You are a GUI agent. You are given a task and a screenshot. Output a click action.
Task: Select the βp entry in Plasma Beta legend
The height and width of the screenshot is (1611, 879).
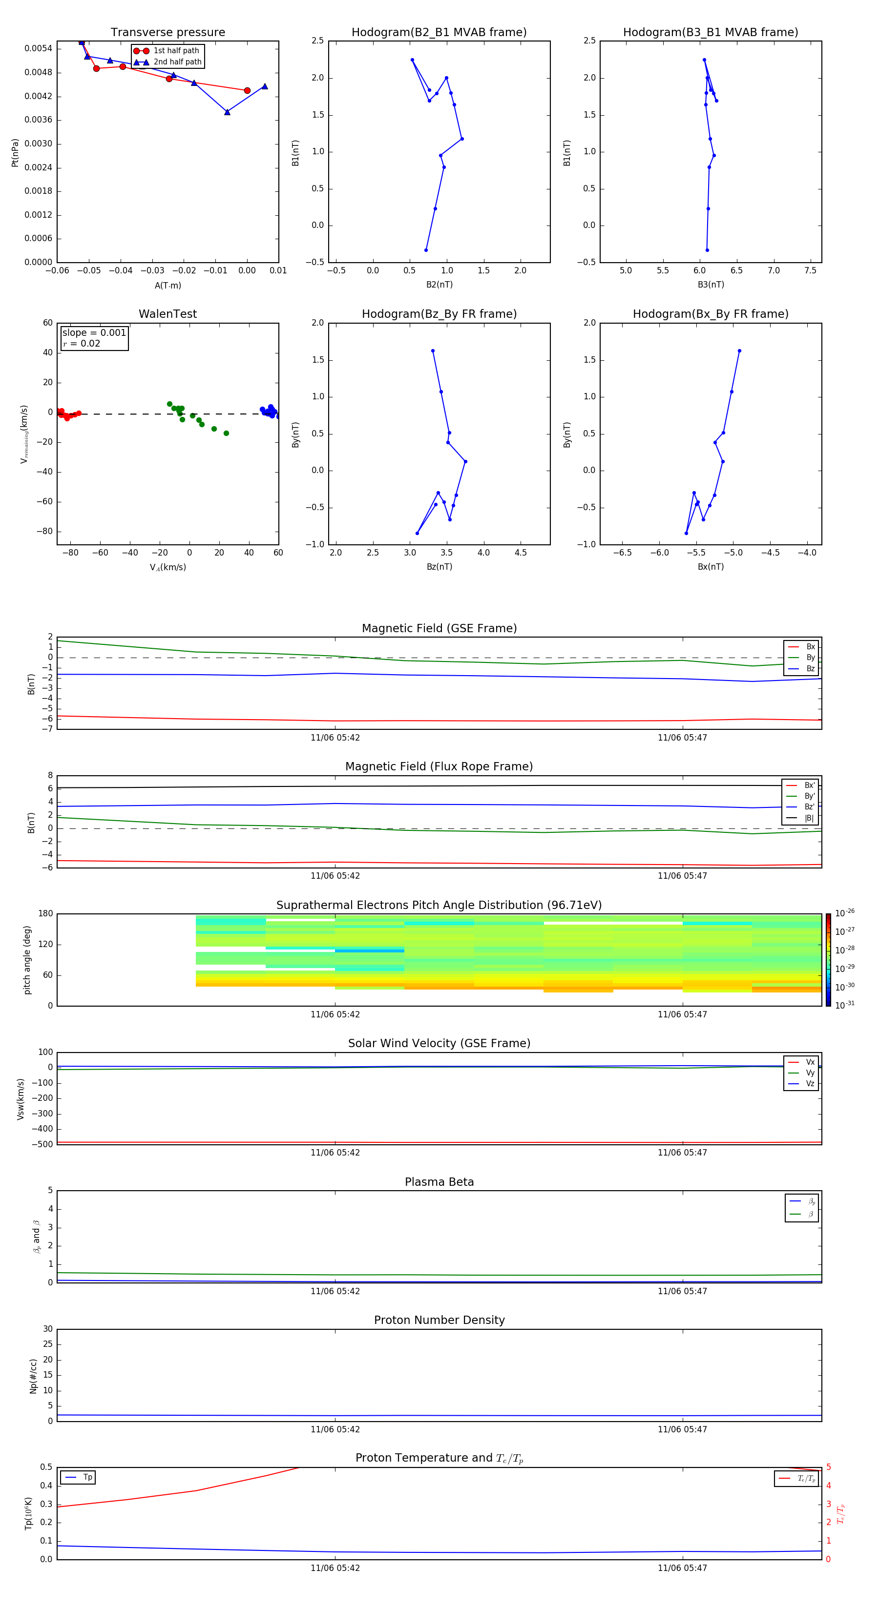pos(802,1201)
